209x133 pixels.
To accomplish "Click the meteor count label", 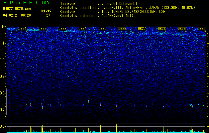I will click(47, 10).
